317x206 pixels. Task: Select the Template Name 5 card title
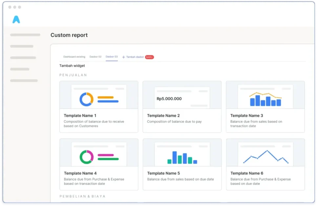tap(163, 173)
